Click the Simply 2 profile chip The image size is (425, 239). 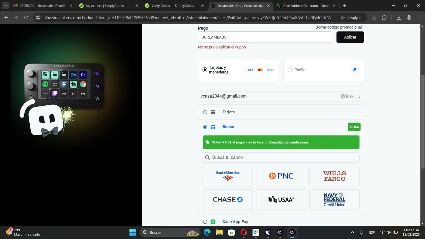[351, 18]
